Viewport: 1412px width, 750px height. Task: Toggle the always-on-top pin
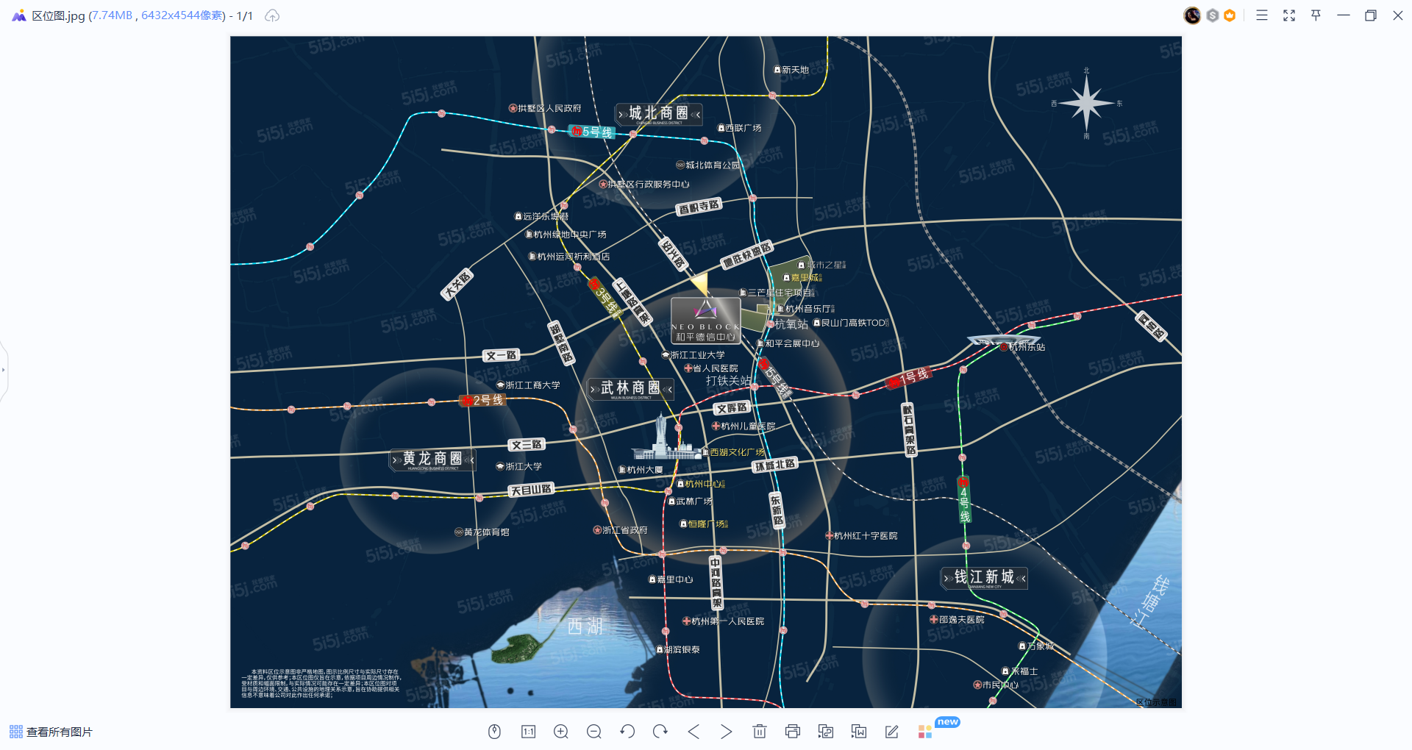coord(1316,15)
